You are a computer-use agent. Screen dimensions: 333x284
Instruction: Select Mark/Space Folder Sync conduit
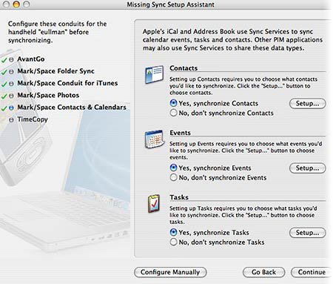click(x=55, y=71)
